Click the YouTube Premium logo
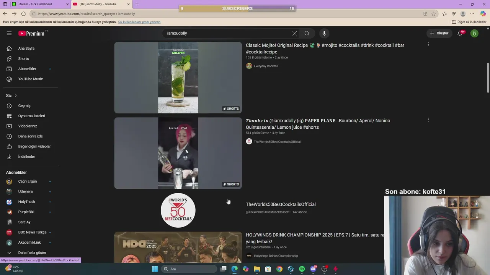490x275 pixels. (31, 33)
